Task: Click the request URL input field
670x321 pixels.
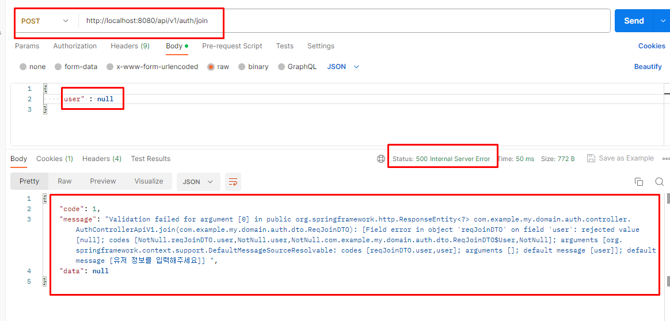Action: [344, 21]
